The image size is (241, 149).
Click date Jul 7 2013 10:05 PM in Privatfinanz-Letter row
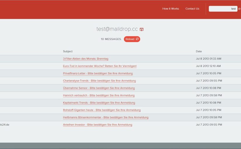(x=208, y=73)
